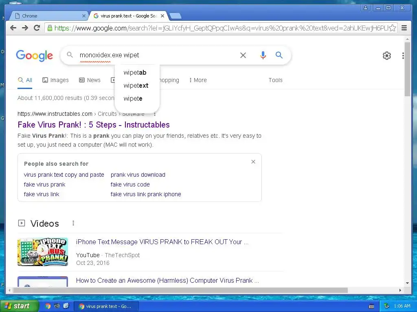Click fake virus link prank iphone
The width and height of the screenshot is (417, 312).
pyautogui.click(x=146, y=194)
